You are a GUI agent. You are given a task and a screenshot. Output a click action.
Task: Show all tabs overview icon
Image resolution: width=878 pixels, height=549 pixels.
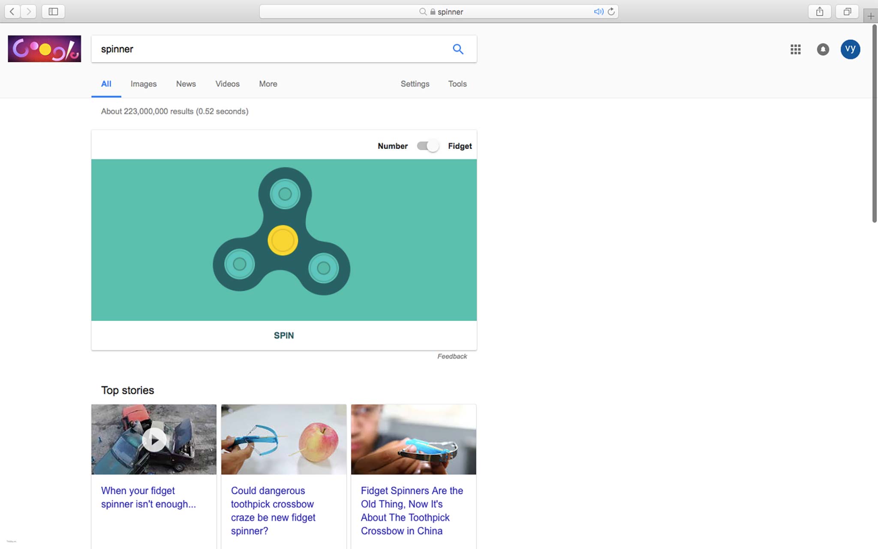pos(847,12)
